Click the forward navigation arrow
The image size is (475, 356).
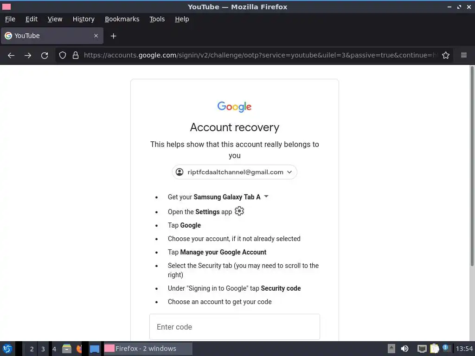coord(28,56)
